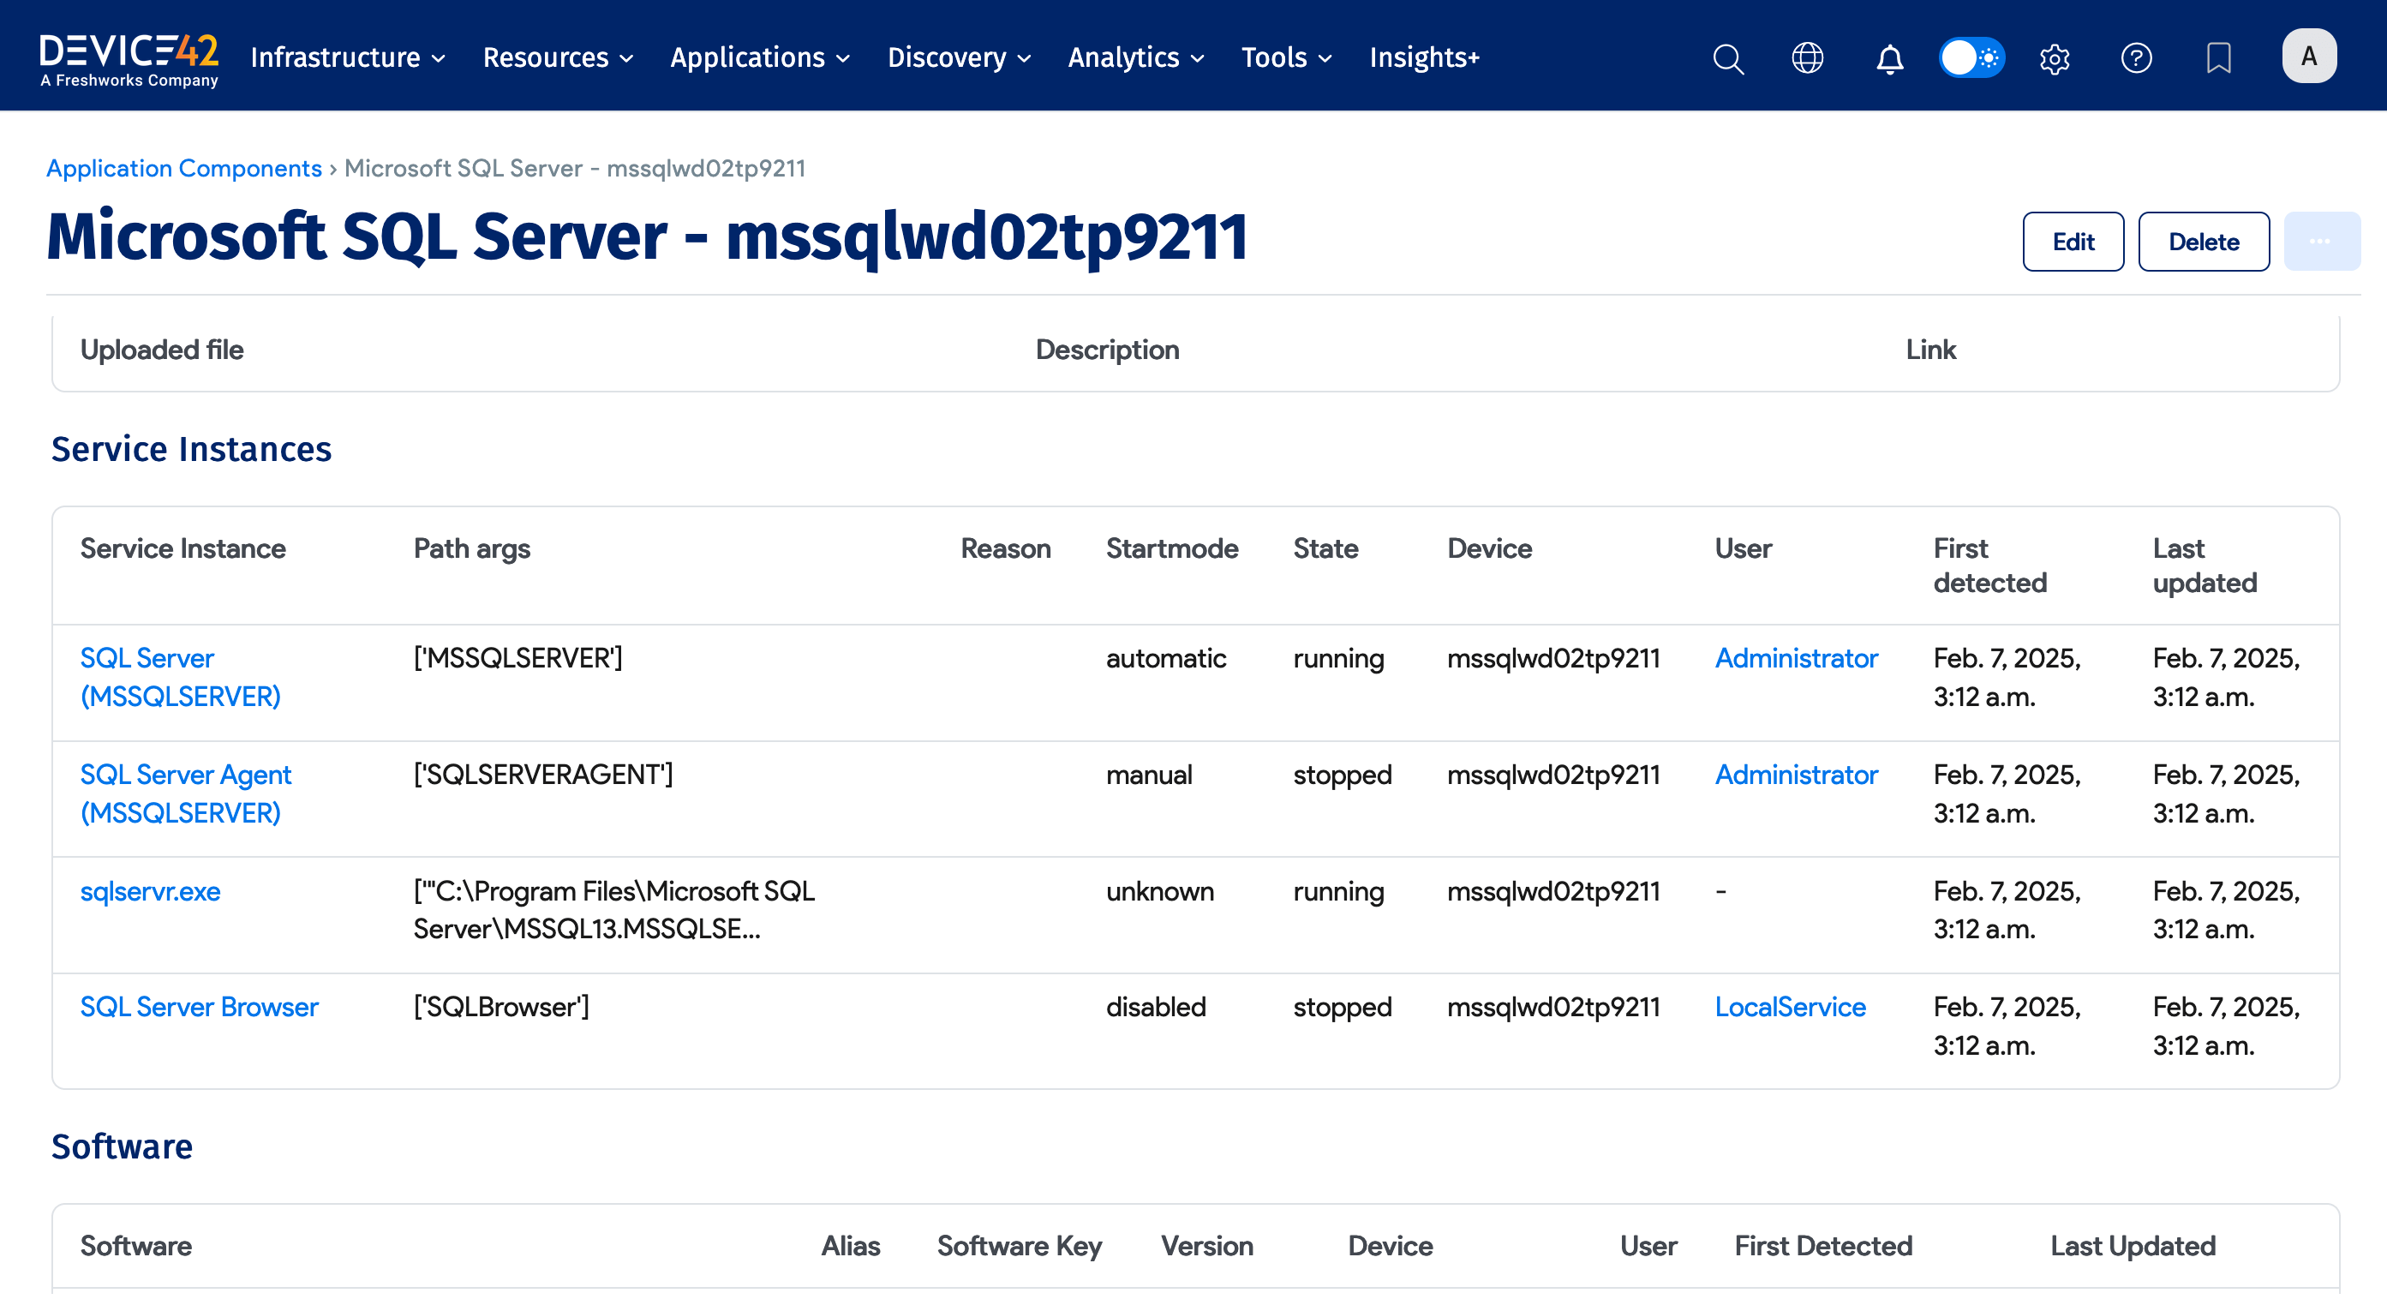This screenshot has height=1311, width=2387.
Task: Open the Administrator user link
Action: pyautogui.click(x=1796, y=658)
